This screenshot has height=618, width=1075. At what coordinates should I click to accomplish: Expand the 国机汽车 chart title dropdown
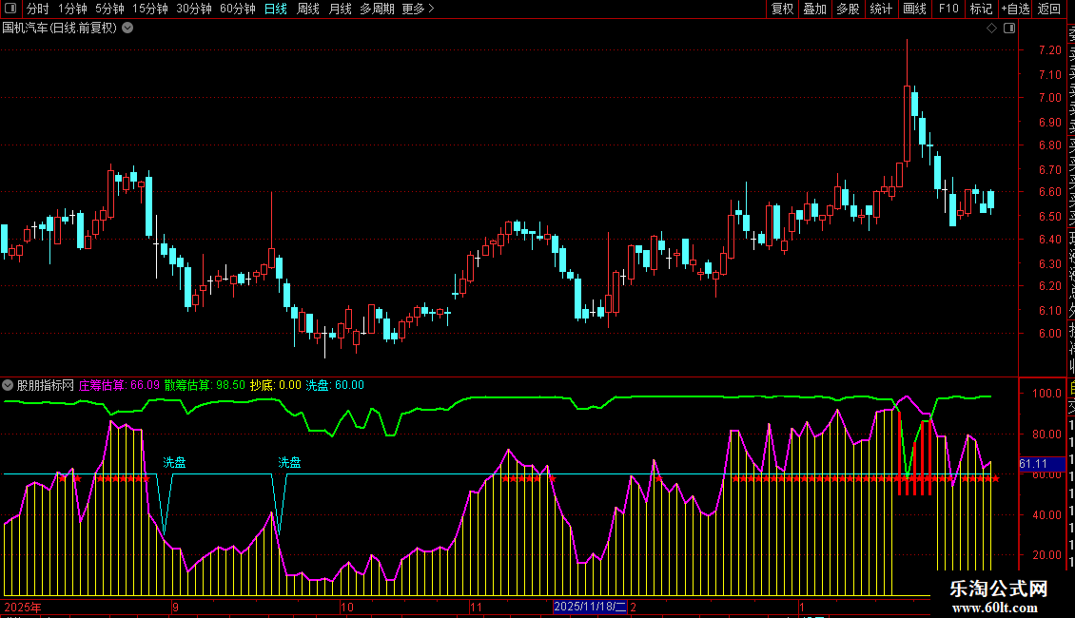click(x=127, y=29)
